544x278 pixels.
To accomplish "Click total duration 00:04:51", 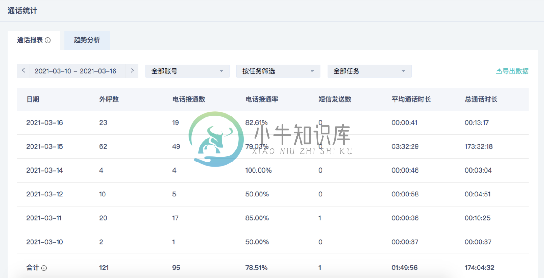I will point(478,195).
